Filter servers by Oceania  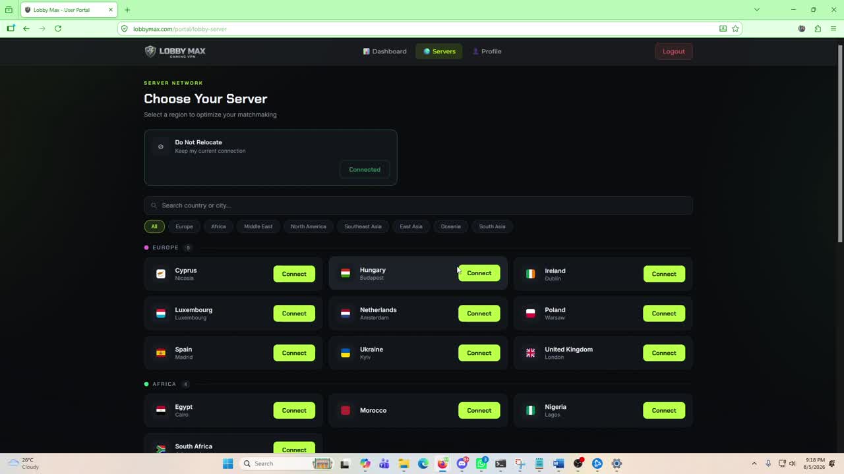coord(451,226)
